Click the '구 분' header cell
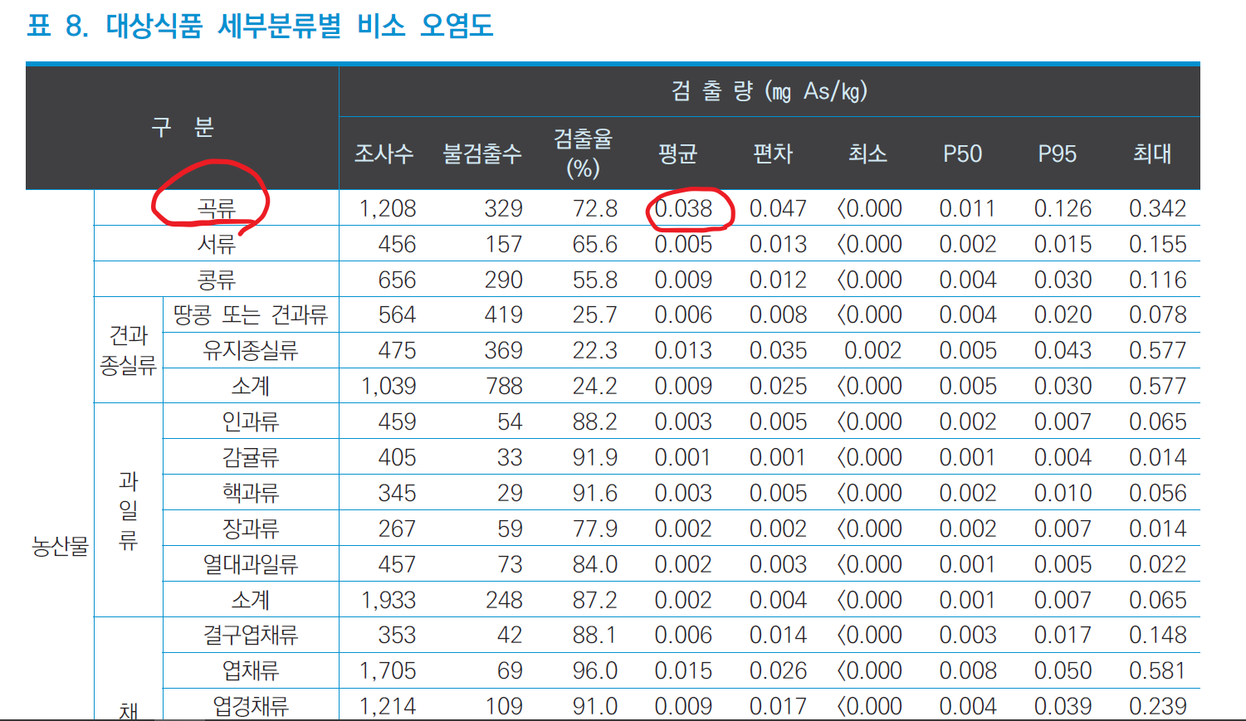Viewport: 1246px width, 721px height. pos(183,128)
